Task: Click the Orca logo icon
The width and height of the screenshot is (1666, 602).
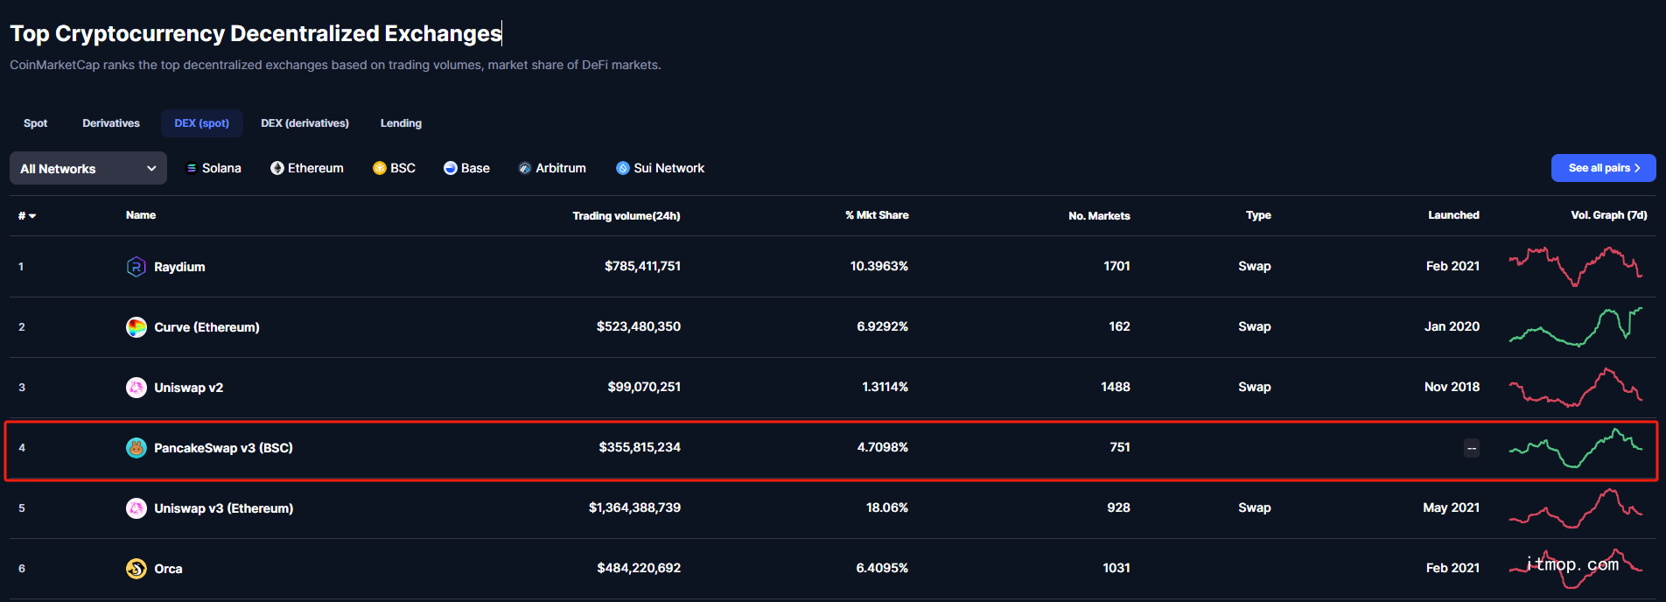Action: point(136,569)
